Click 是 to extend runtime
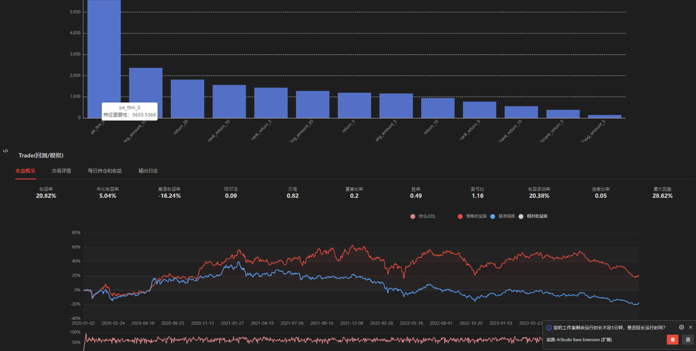The image size is (696, 351). [x=672, y=340]
